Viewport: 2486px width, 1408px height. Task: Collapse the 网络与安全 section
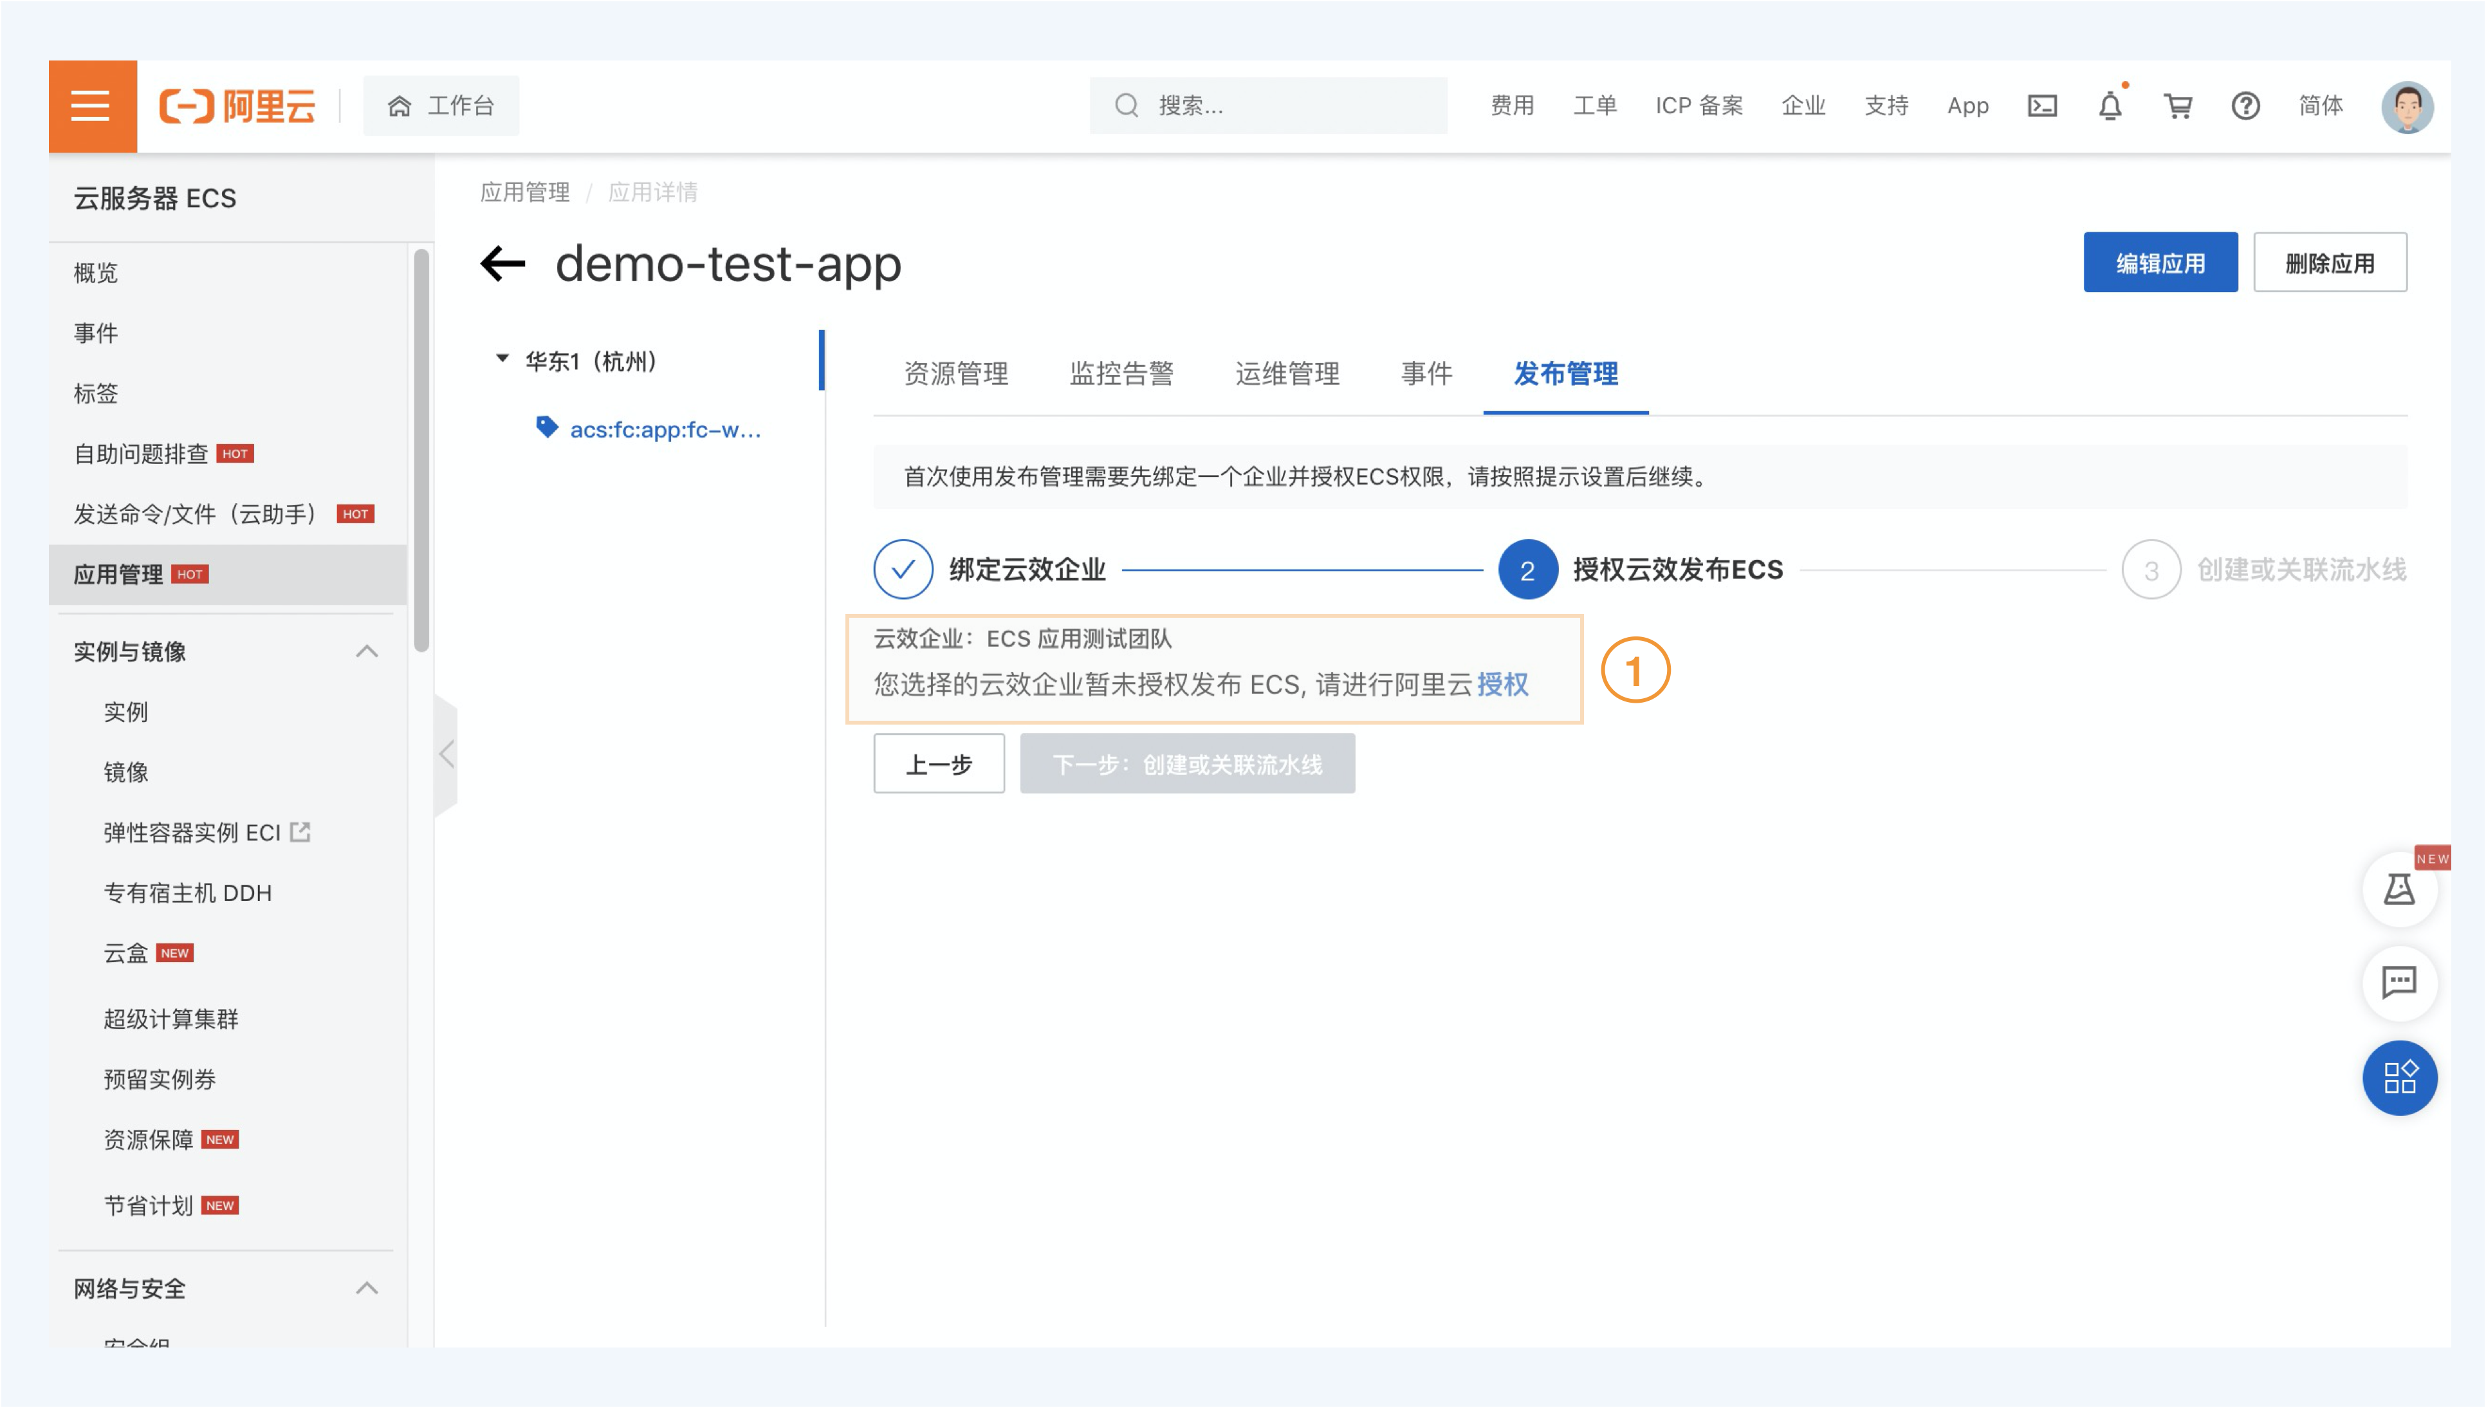pos(366,1288)
